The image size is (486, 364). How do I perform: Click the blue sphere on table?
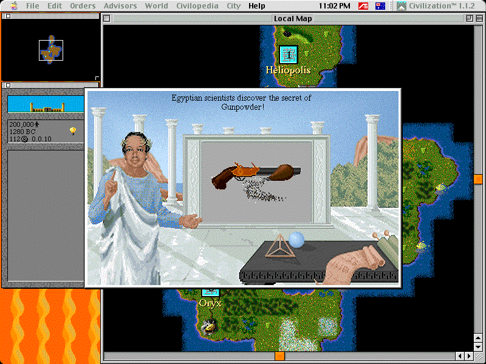(296, 240)
